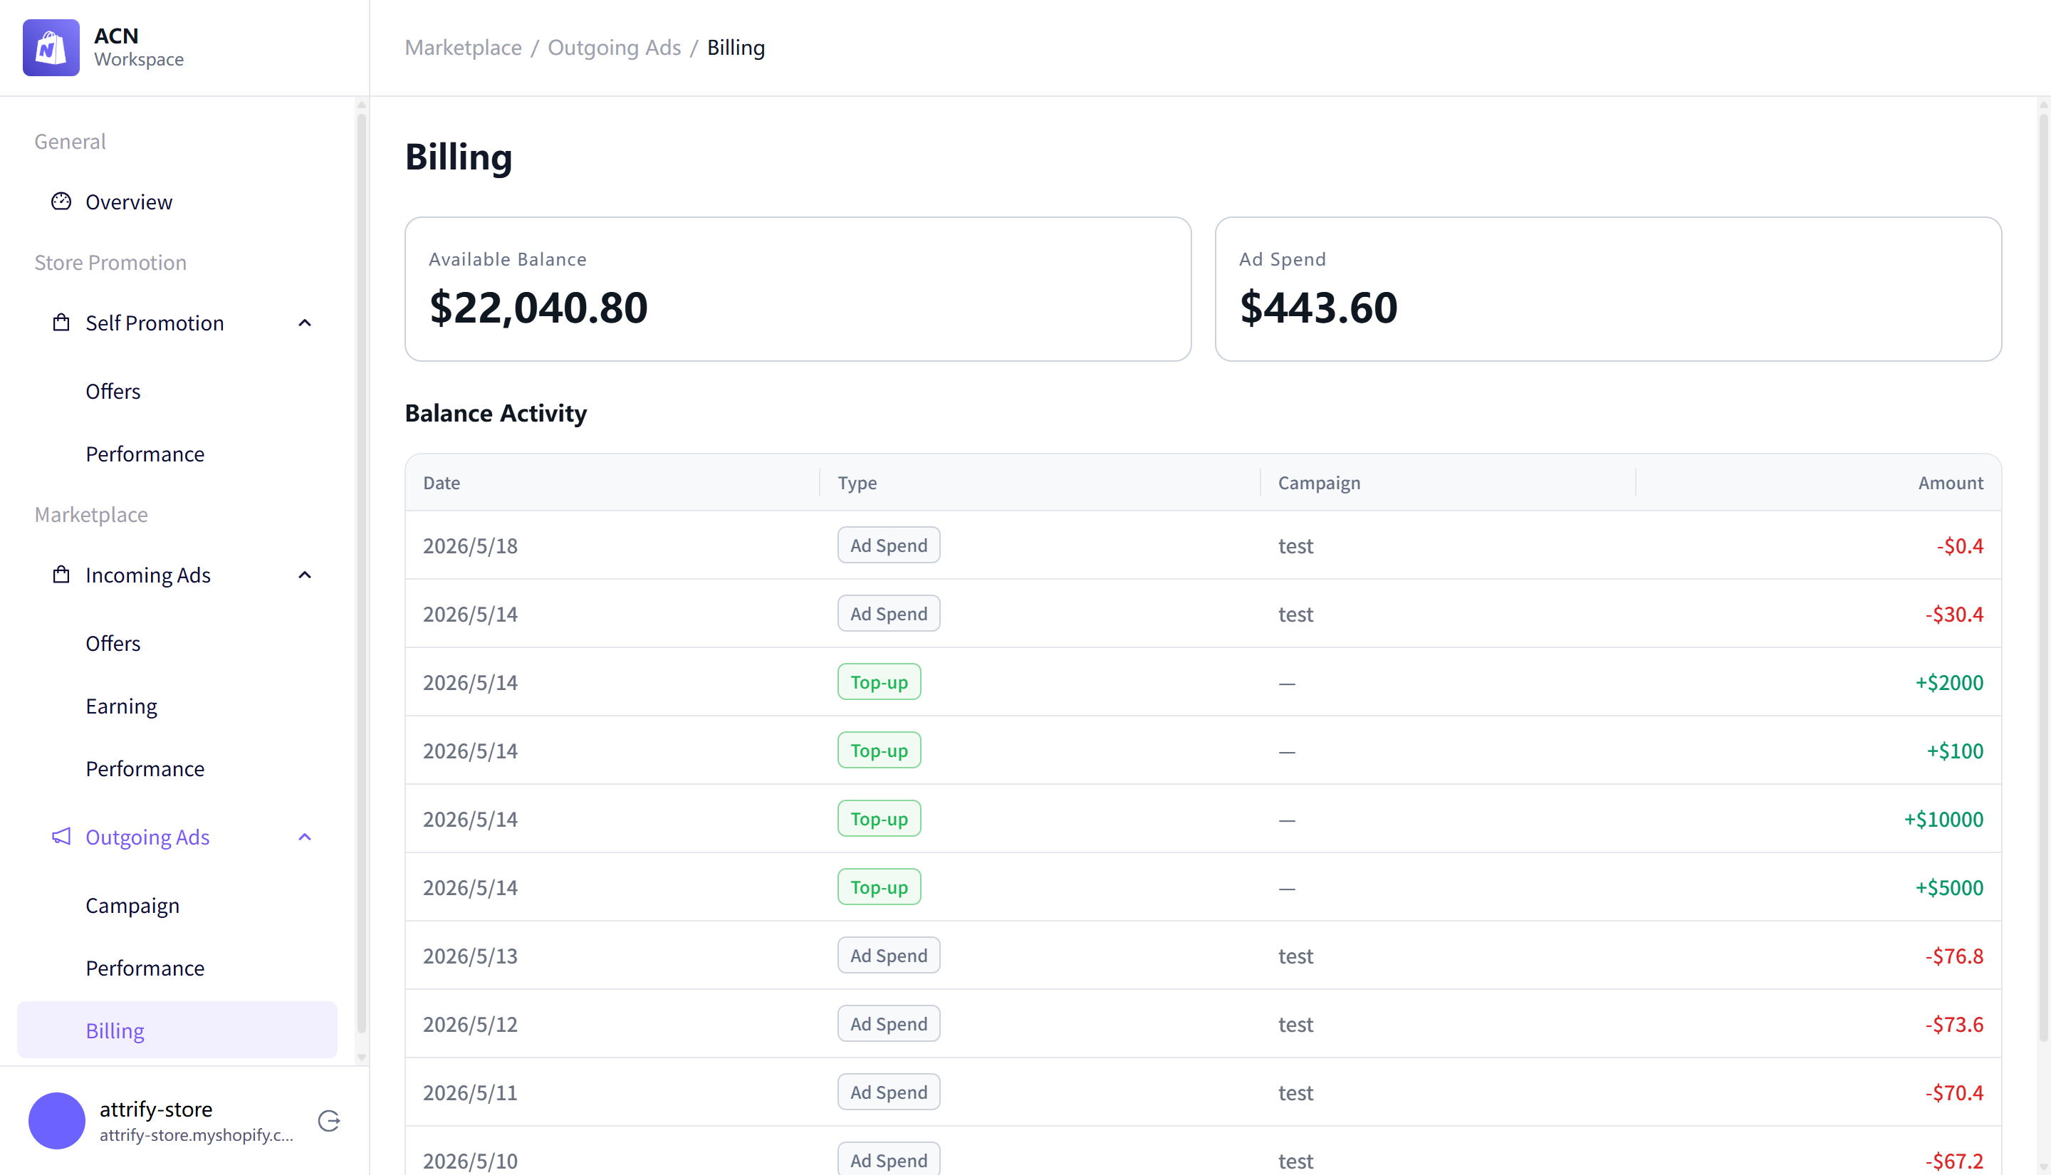Click the -$76.8 amount
This screenshot has width=2051, height=1175.
[x=1954, y=956]
